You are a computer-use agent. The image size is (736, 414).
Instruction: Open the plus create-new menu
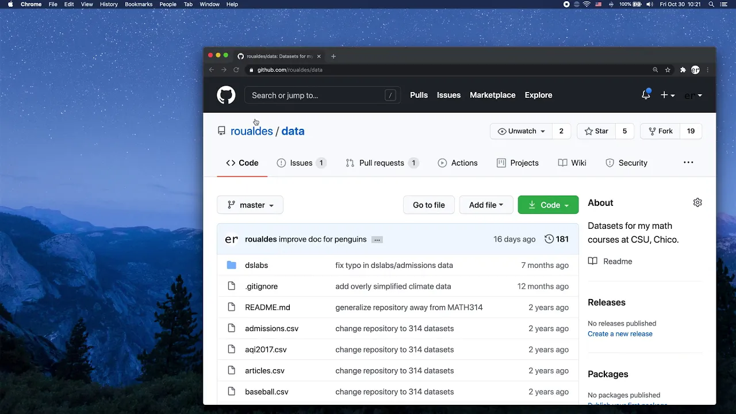point(668,95)
